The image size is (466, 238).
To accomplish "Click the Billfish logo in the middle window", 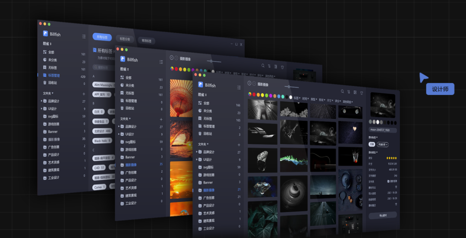I will tap(123, 59).
